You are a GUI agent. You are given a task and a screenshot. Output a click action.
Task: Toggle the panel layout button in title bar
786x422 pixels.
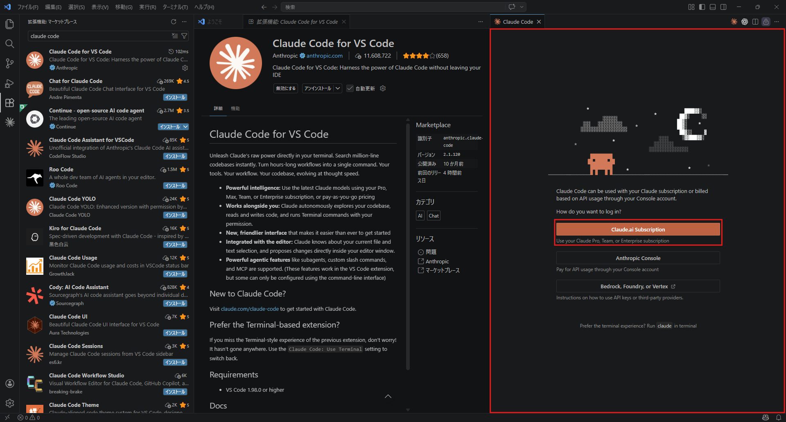[x=713, y=7]
